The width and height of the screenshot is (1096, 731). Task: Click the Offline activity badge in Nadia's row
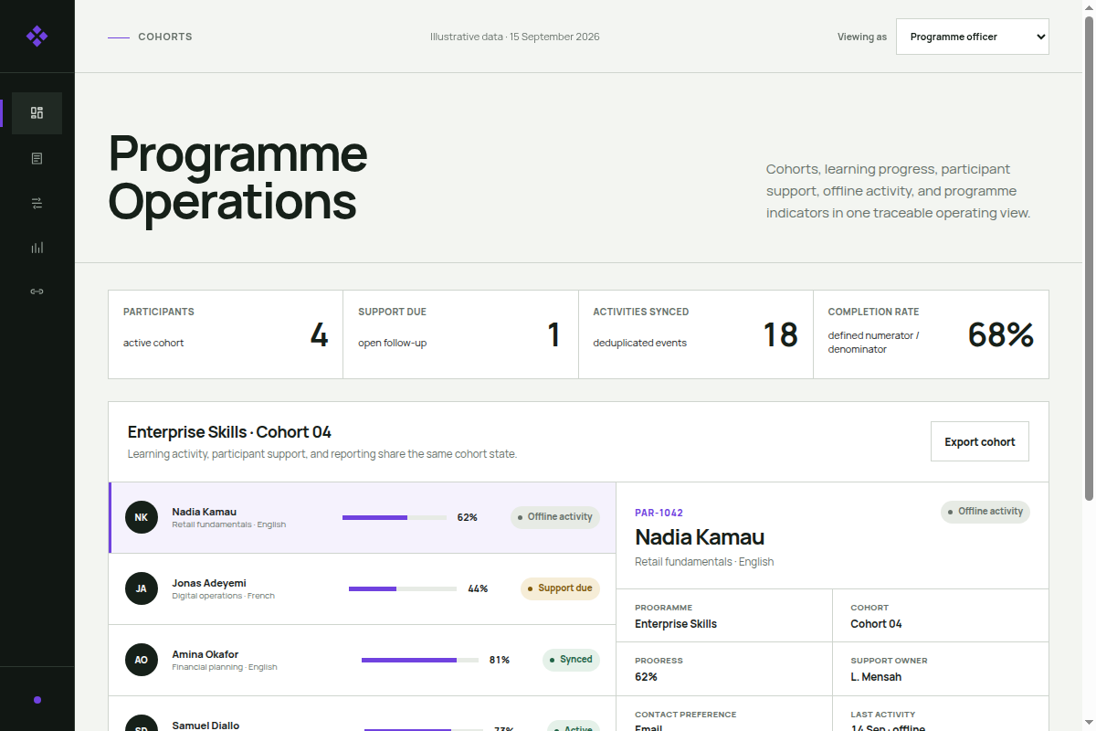point(555,517)
